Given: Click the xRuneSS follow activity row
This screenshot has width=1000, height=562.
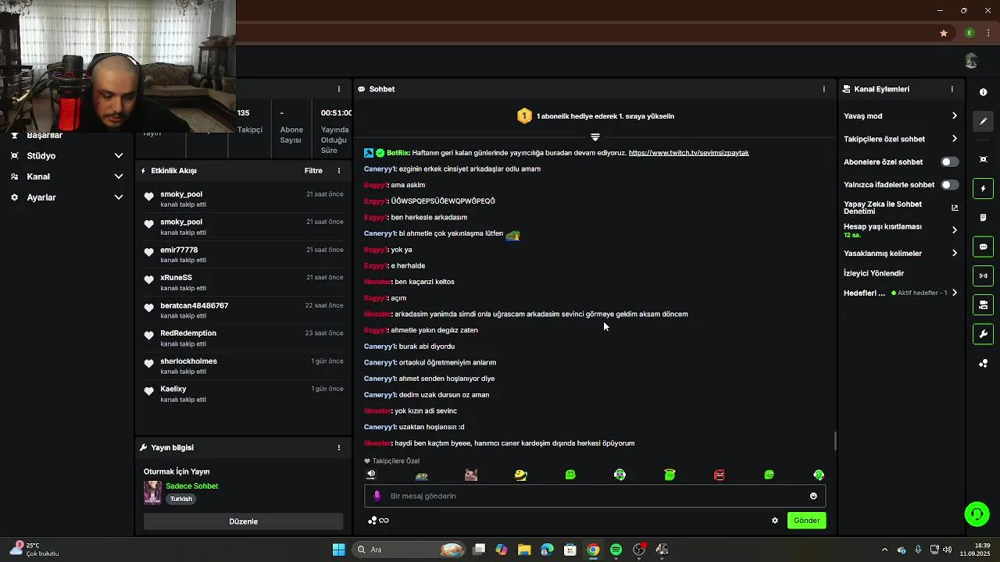Looking at the screenshot, I should (243, 283).
